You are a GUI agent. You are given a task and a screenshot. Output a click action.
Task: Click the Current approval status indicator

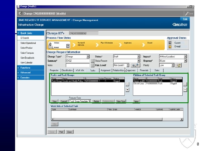click(170, 43)
